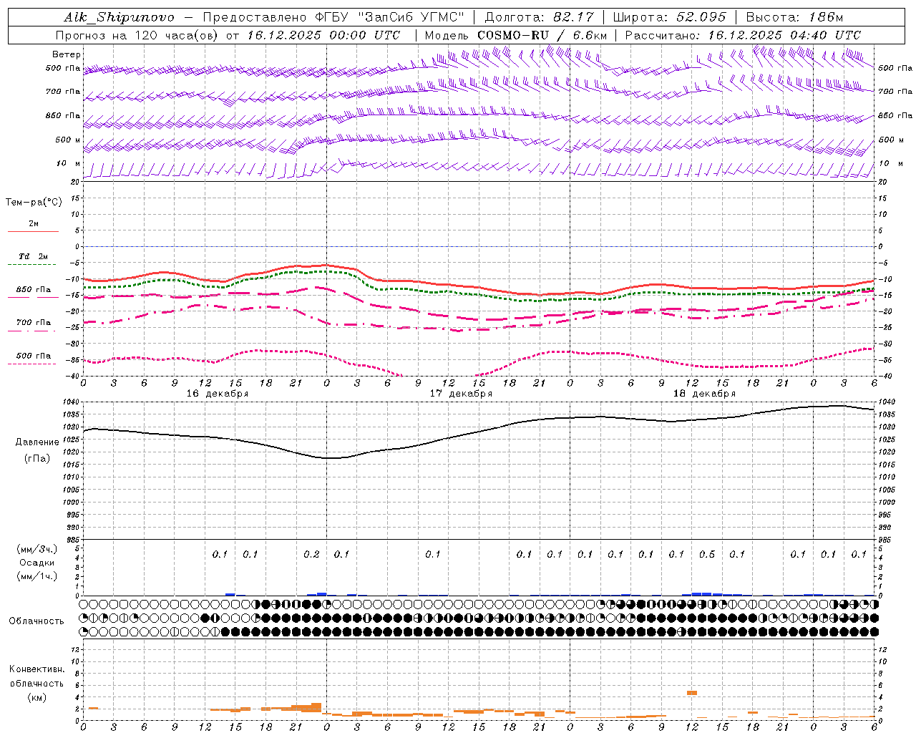Click the solid line sample under the 2м legend
Viewport: 916px width, 733px height.
coord(33,232)
